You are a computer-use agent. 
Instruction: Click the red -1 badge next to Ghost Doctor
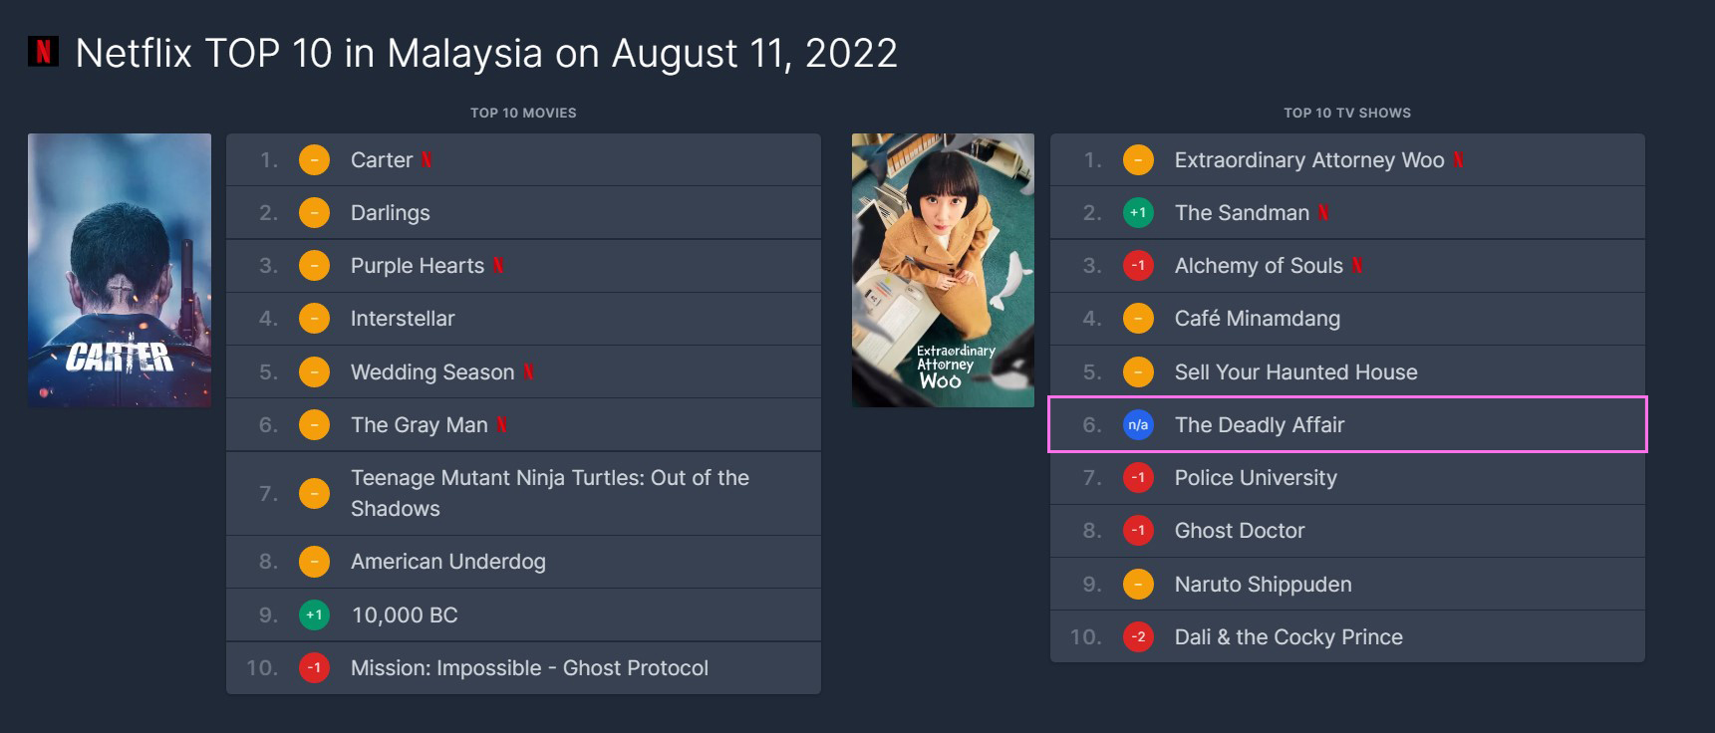[x=1138, y=530]
